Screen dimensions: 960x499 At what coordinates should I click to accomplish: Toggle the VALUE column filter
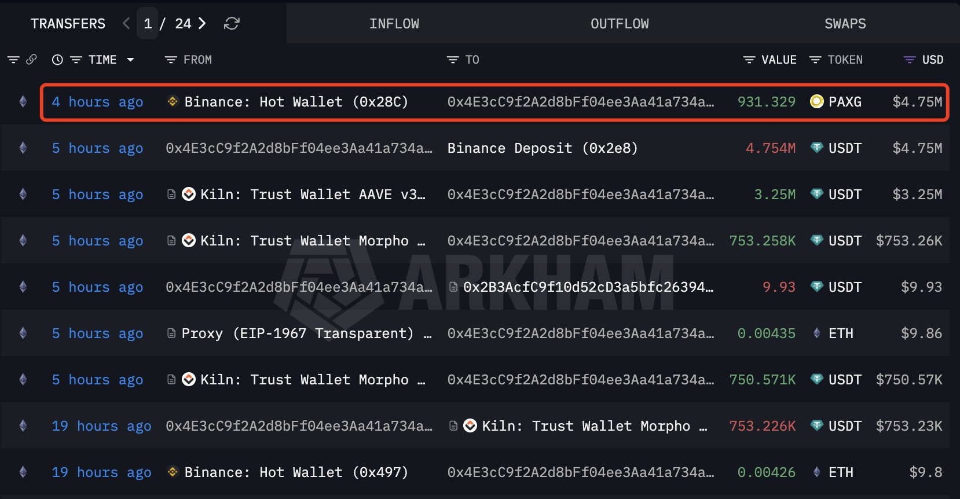pos(749,60)
